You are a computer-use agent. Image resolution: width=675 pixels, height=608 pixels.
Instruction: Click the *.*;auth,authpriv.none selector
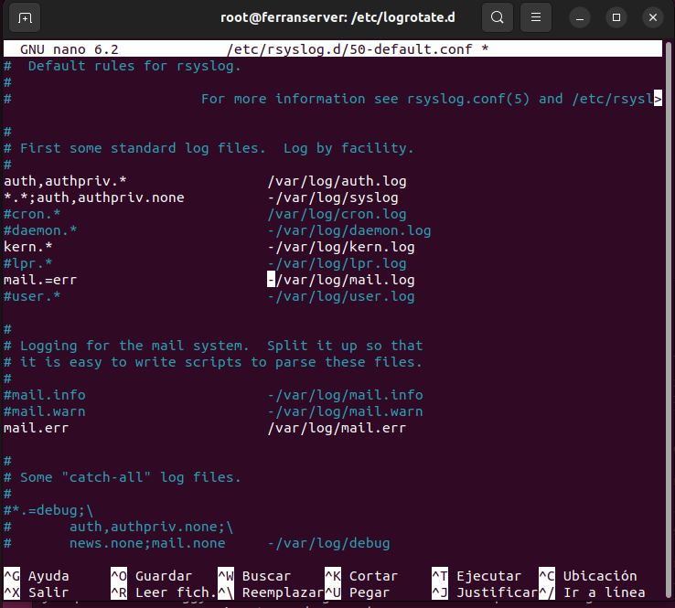(94, 197)
